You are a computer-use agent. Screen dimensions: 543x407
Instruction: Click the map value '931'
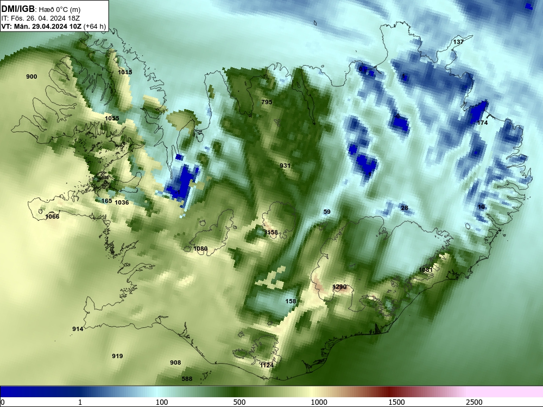(285, 166)
